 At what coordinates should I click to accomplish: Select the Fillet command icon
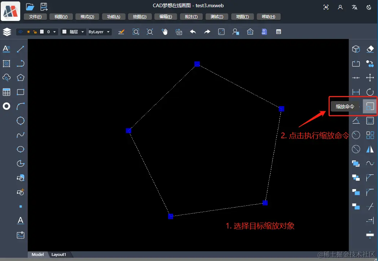[x=370, y=192]
